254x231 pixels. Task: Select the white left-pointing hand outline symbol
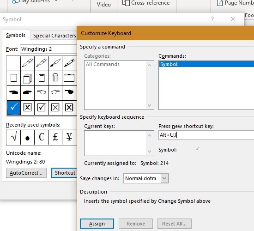[41, 92]
